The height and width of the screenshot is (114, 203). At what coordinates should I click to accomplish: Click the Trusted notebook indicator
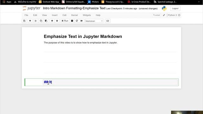pyautogui.click(x=156, y=15)
